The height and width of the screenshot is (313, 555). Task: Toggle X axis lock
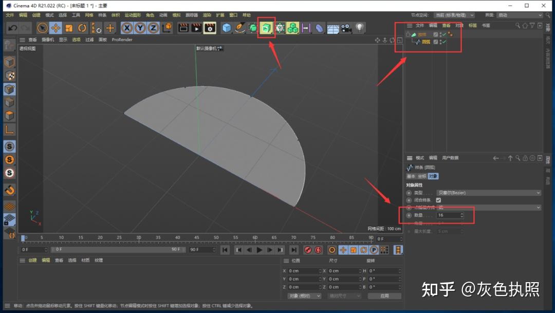point(127,28)
